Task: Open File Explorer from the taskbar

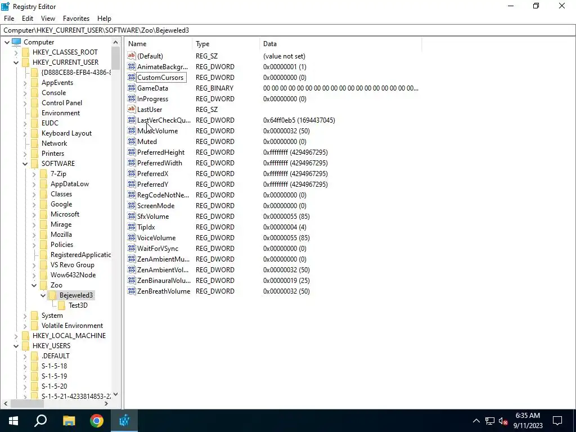Action: pyautogui.click(x=69, y=421)
